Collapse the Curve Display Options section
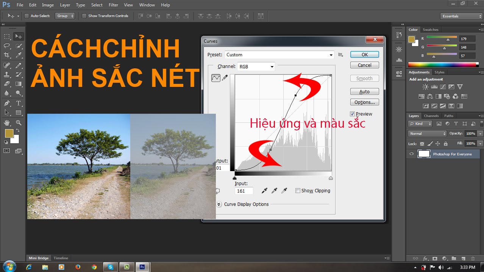 [x=219, y=204]
